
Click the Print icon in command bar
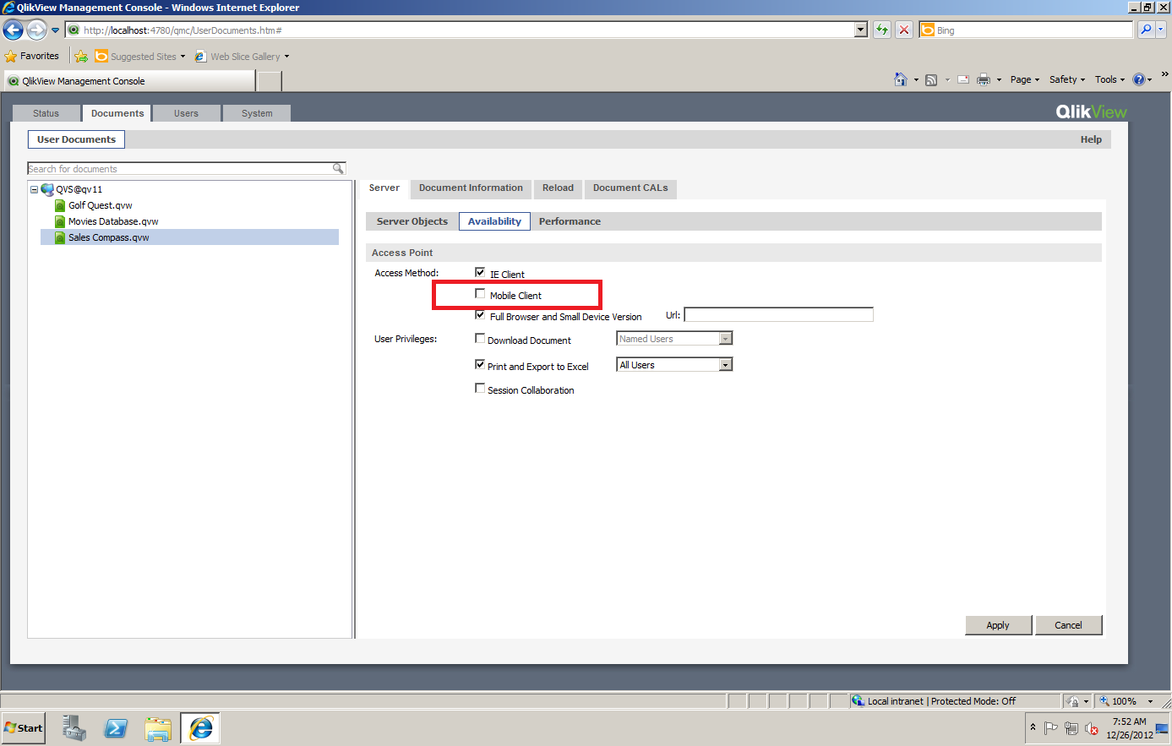pyautogui.click(x=984, y=79)
